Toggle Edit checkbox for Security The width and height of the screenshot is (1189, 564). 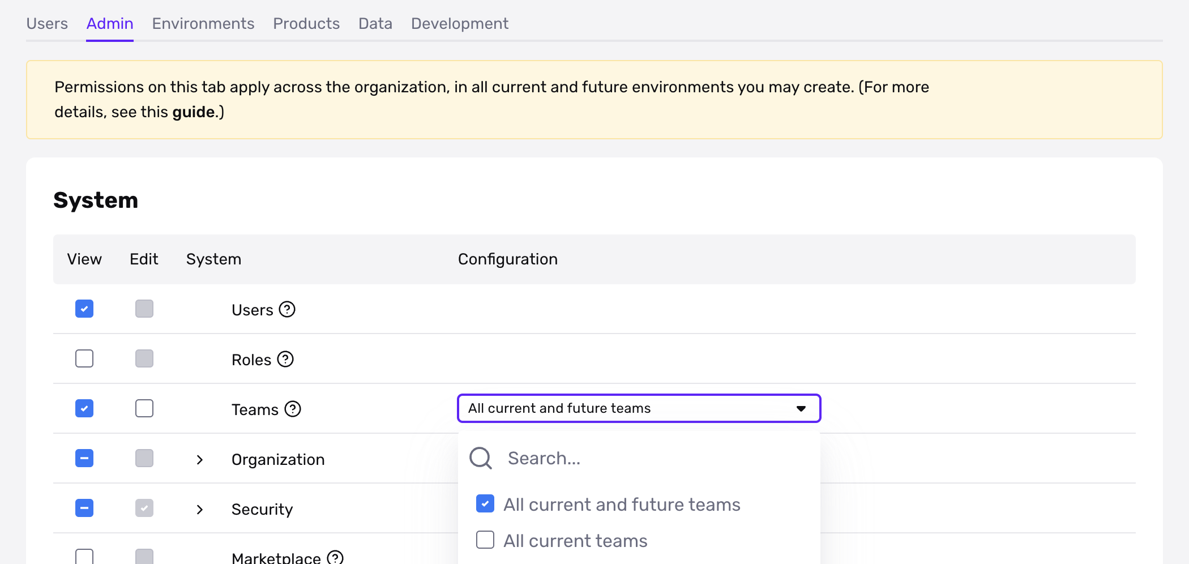pos(144,509)
